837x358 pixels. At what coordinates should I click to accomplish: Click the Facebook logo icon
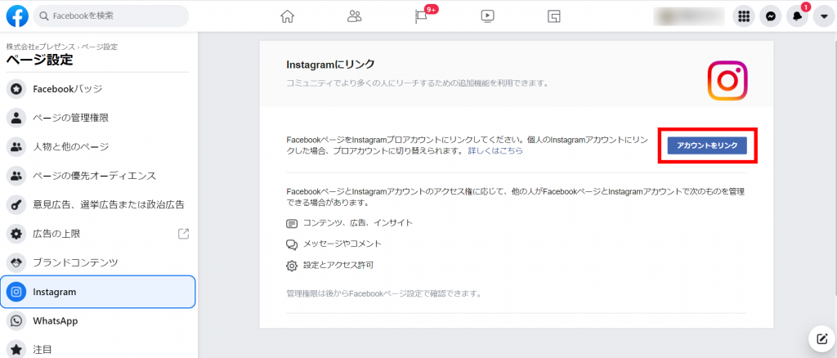pyautogui.click(x=17, y=16)
